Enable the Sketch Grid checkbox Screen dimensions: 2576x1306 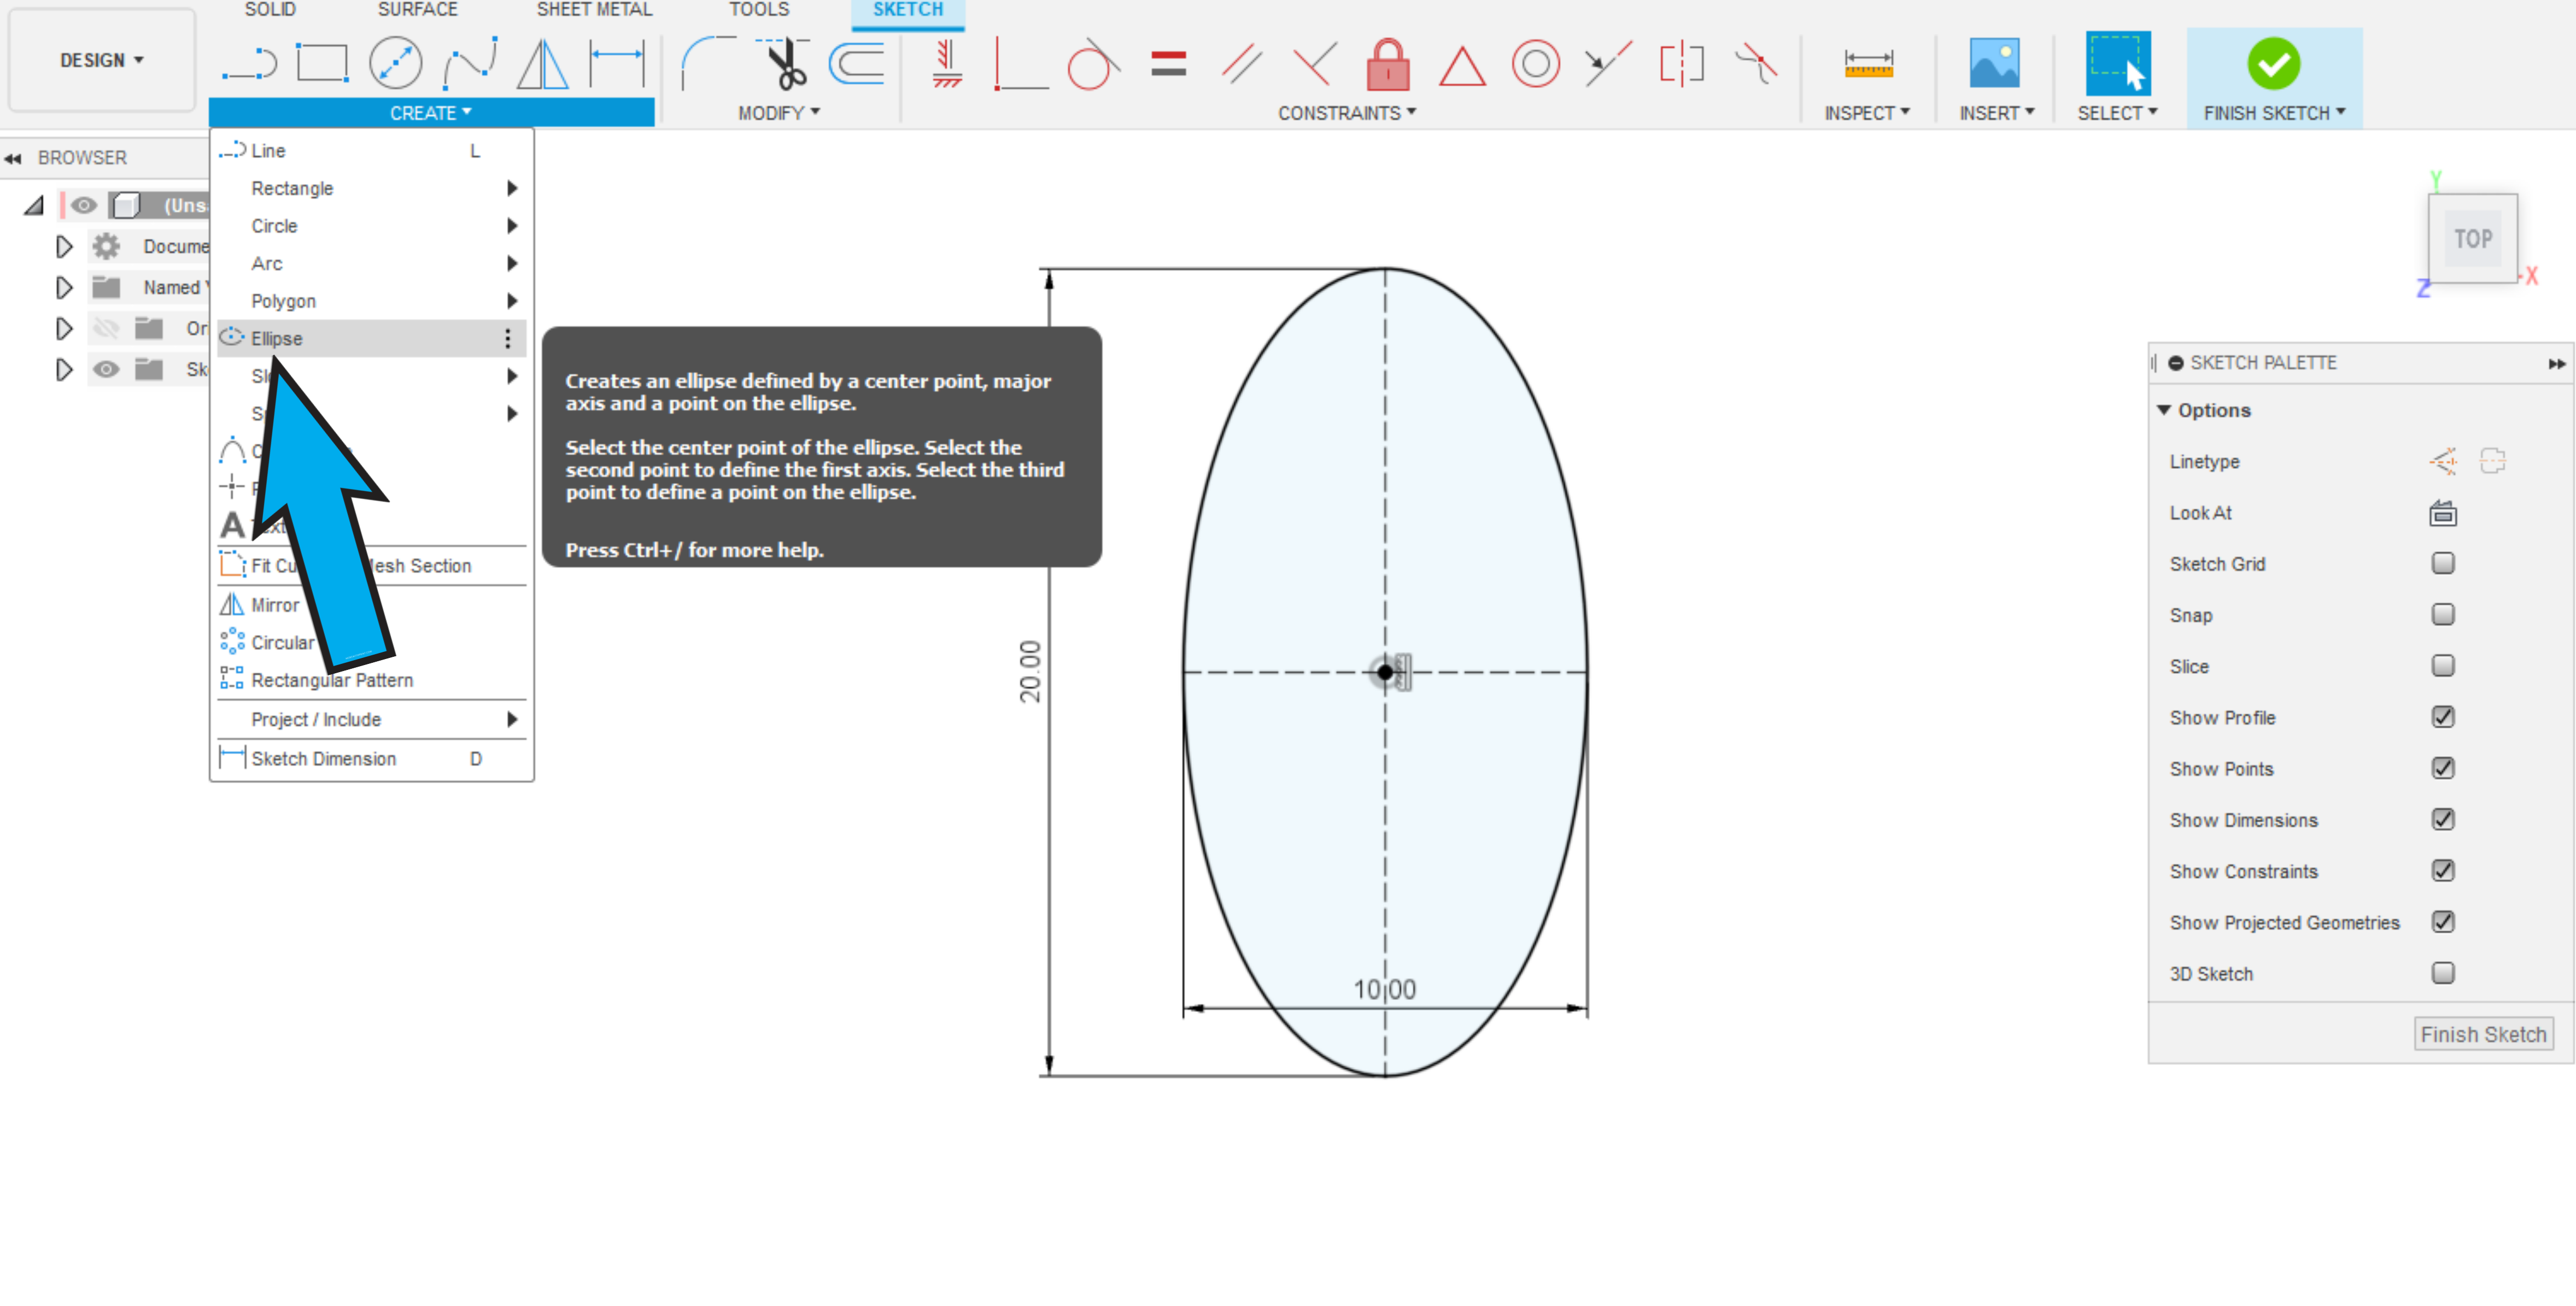(x=2442, y=563)
